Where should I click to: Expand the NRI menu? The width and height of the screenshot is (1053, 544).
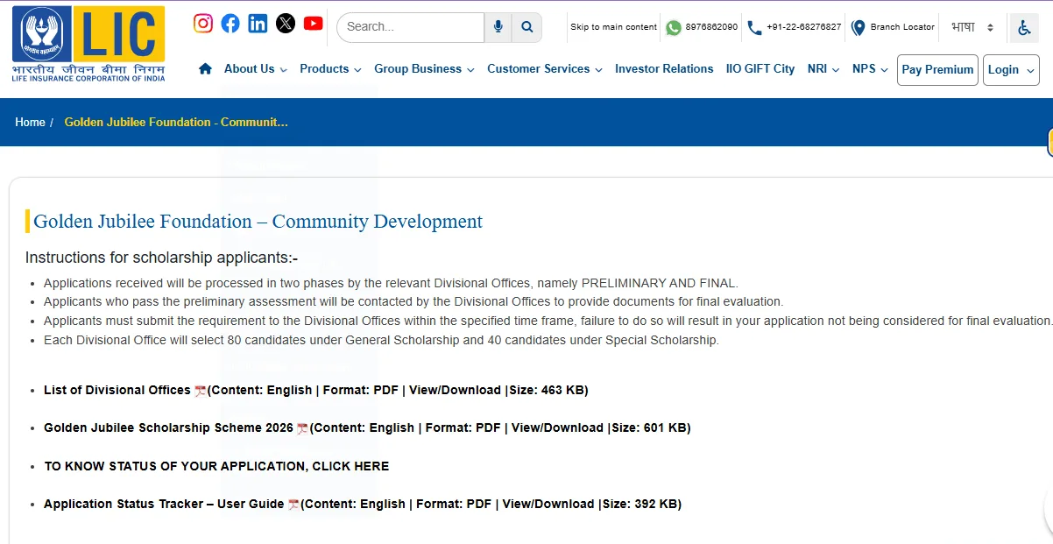click(823, 68)
